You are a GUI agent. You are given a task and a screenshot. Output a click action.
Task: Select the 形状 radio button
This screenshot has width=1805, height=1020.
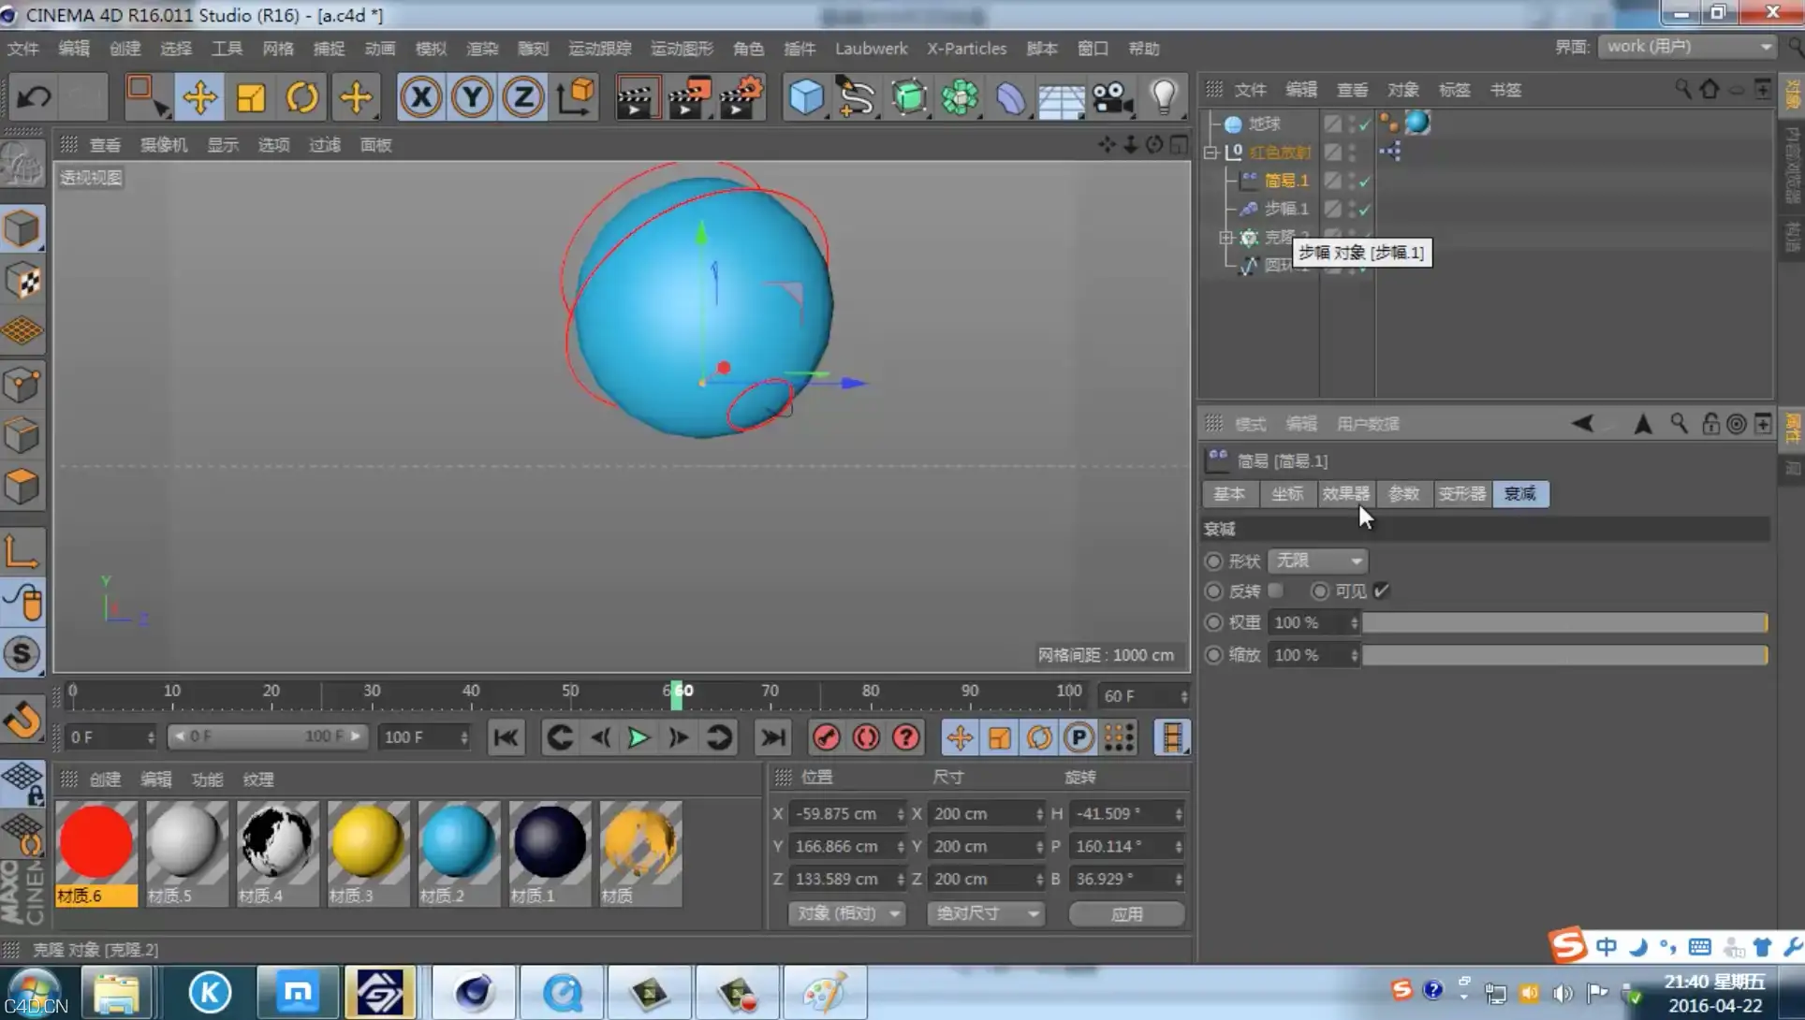1213,561
